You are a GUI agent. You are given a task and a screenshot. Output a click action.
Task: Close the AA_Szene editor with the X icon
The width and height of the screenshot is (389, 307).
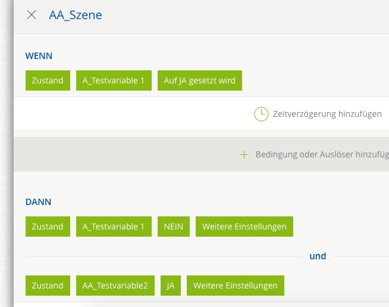32,15
